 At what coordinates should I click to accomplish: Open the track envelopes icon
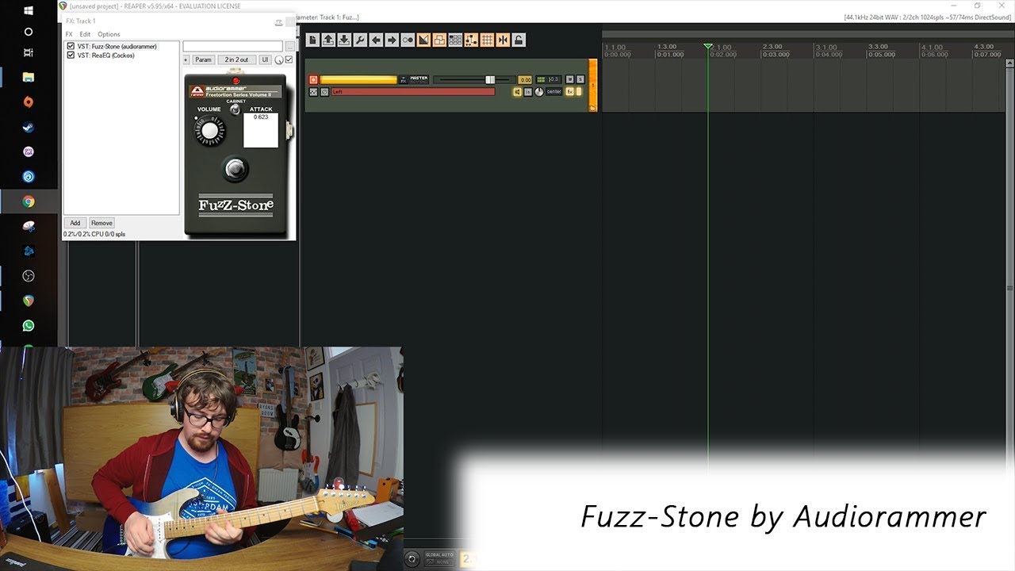(x=313, y=92)
